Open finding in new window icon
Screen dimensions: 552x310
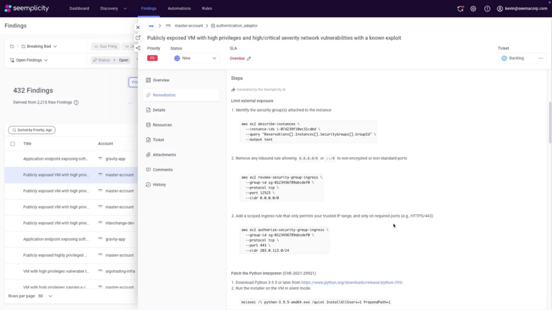tap(138, 38)
